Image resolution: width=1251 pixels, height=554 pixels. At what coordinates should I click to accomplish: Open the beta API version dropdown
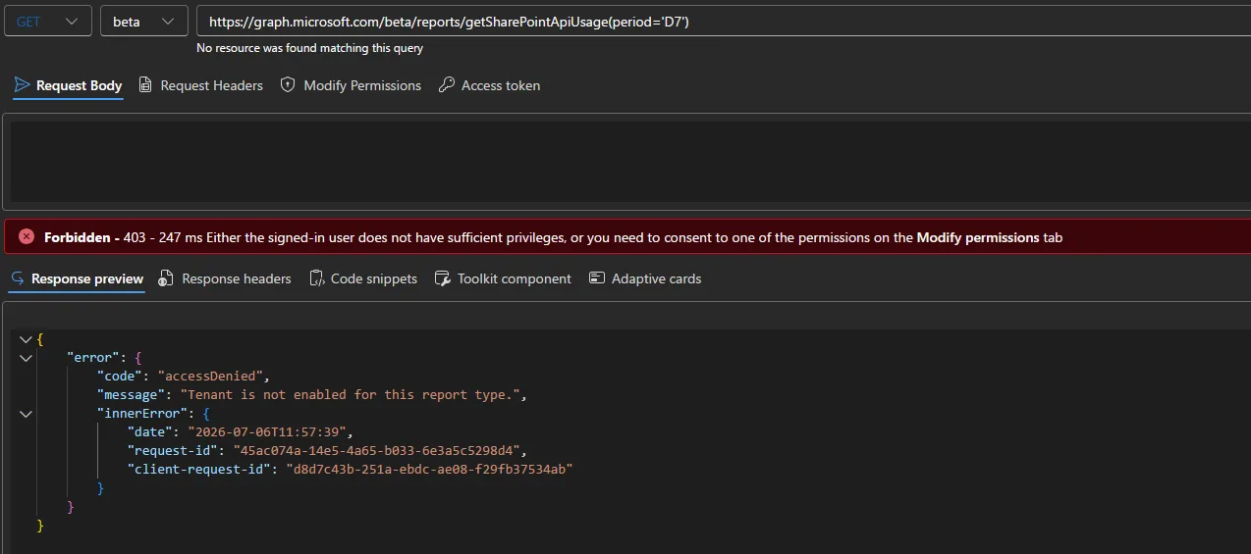(x=143, y=21)
